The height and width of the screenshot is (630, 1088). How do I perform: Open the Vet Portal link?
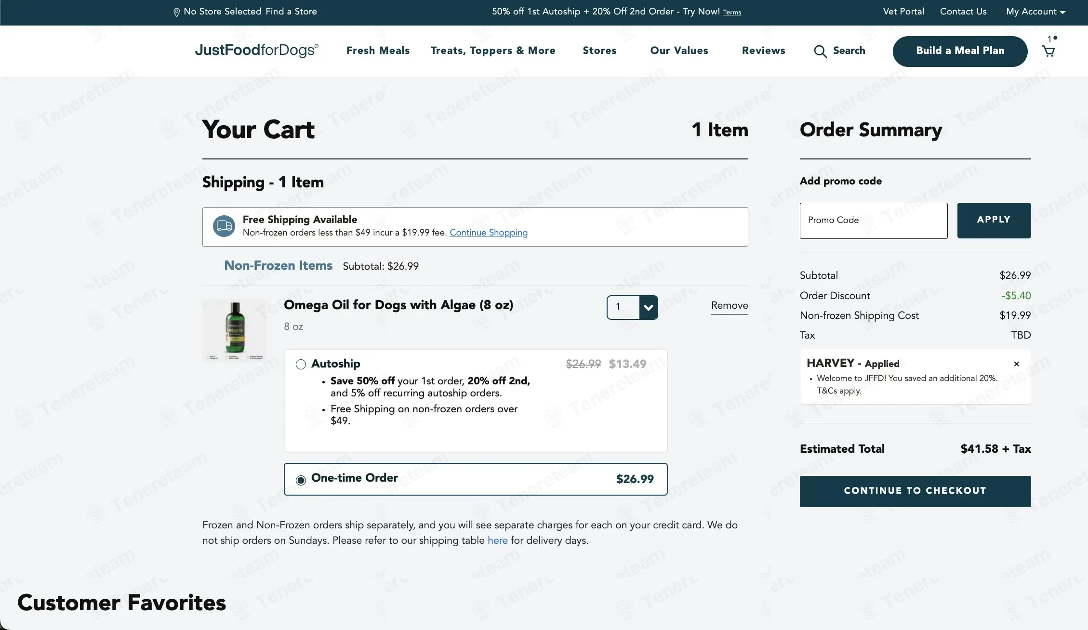[903, 12]
